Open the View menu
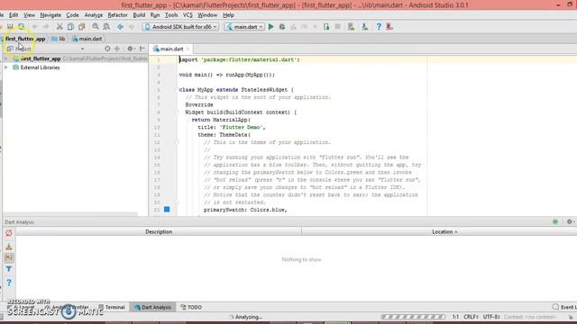 [29, 15]
